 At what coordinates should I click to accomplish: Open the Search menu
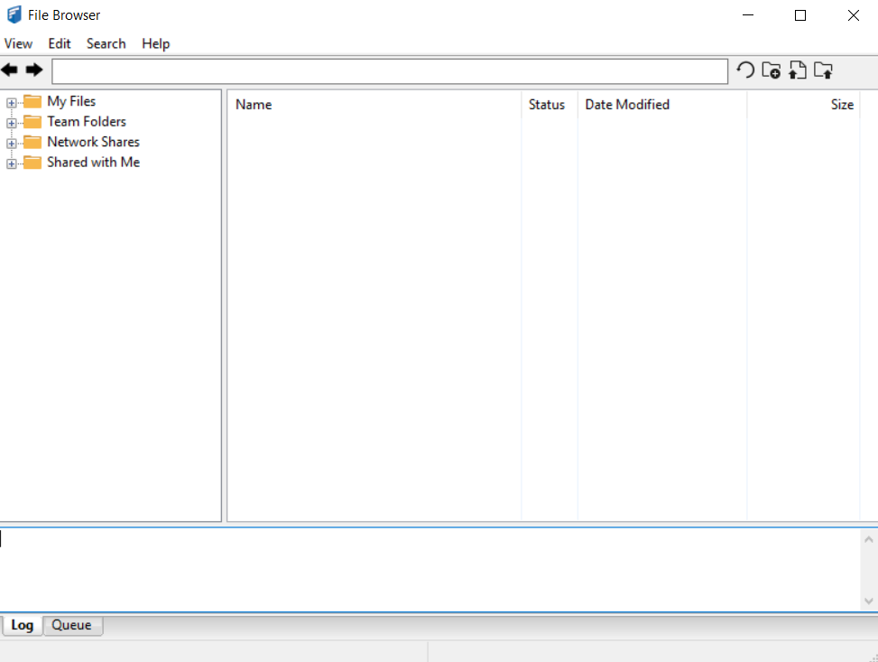(106, 43)
